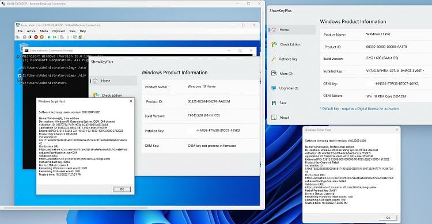
Task: Click Installed Key value in VM's ShowKeyPlus
Action: pos(218,131)
